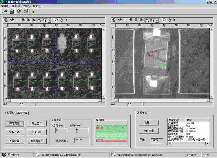Viewport: 217px width, 158px height.
Task: Open the 帮助 menu in menu bar
Action: [x=37, y=6]
